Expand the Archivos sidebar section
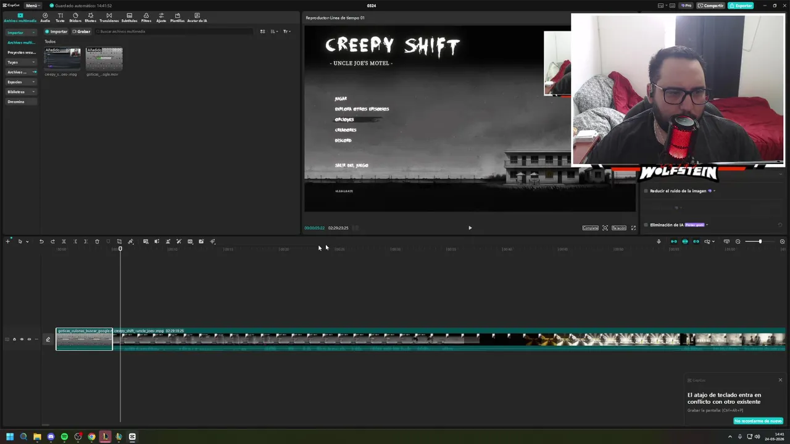 [21, 72]
